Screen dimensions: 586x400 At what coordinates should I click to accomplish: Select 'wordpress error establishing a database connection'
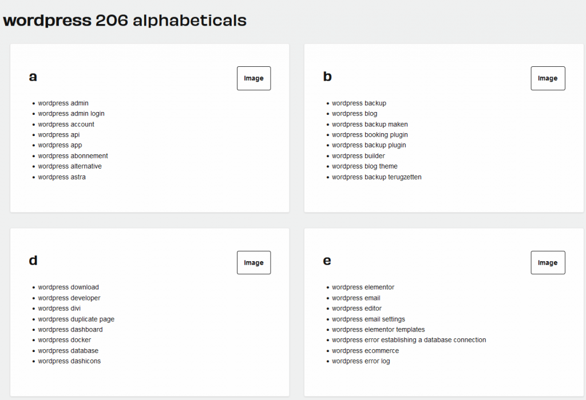pos(409,340)
